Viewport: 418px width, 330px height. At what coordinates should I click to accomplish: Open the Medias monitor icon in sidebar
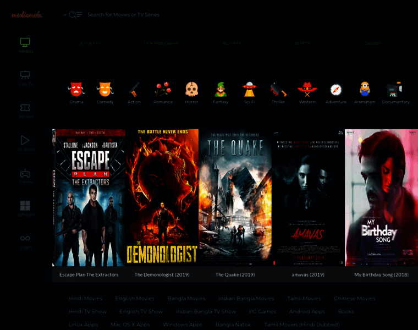pos(25,42)
